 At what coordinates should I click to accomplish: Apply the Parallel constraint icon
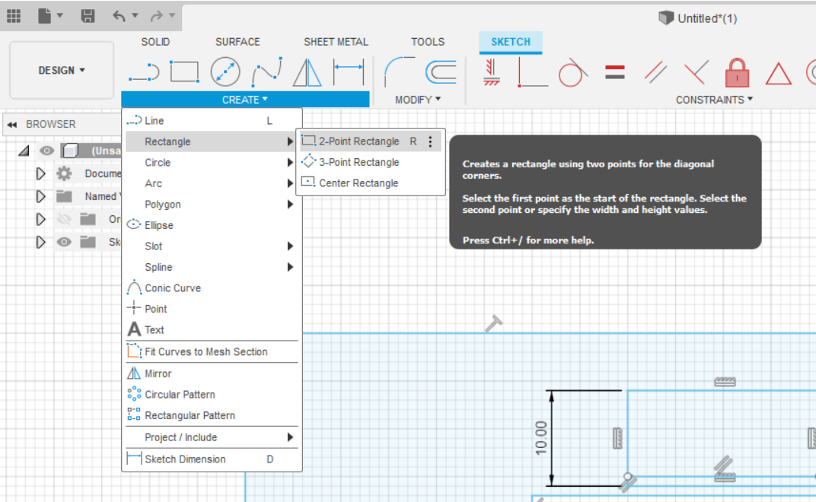point(655,71)
